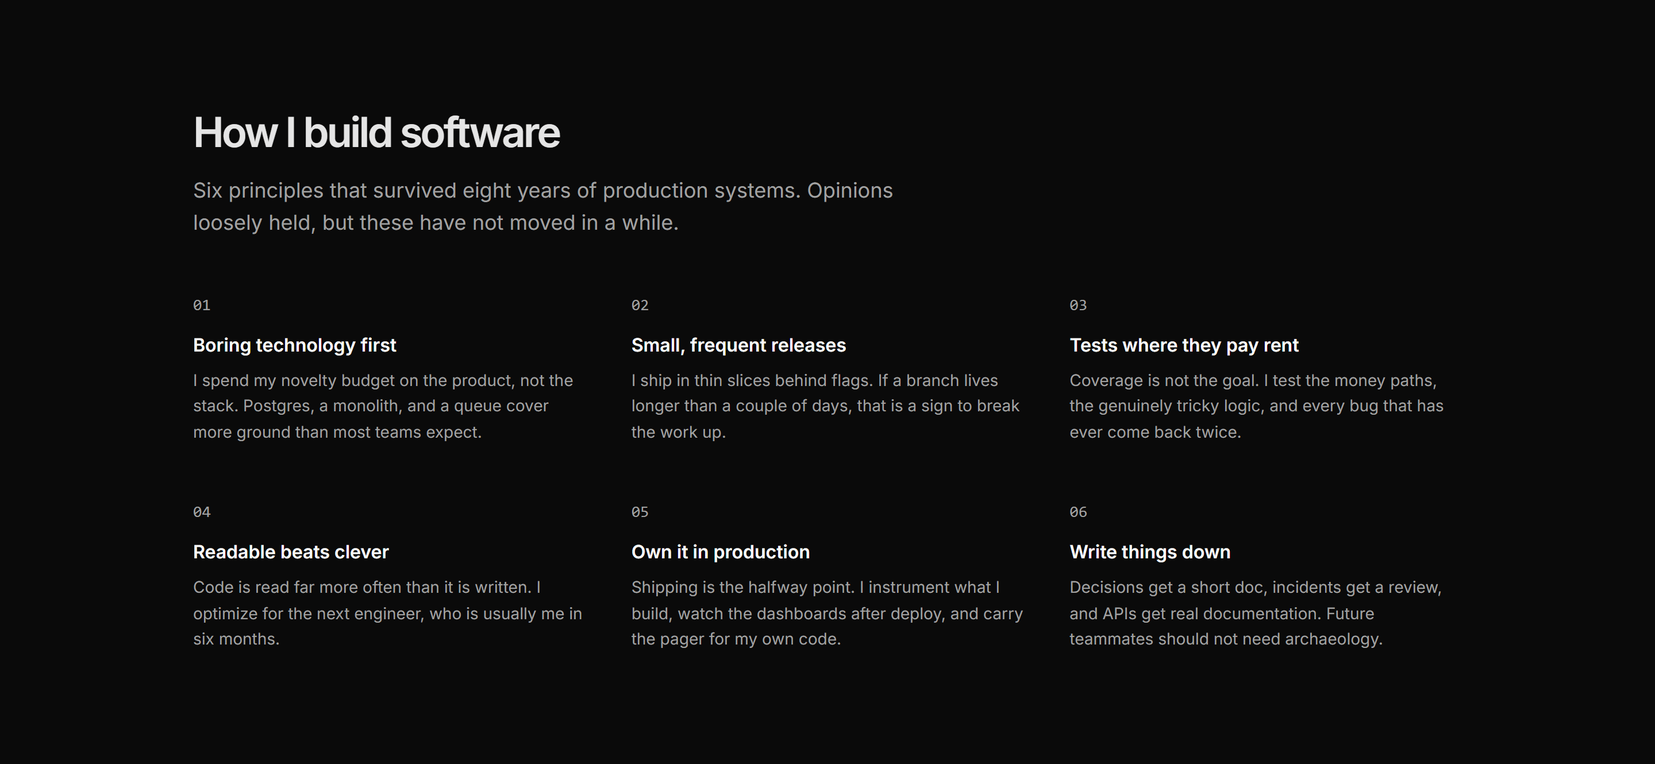The height and width of the screenshot is (764, 1655).
Task: Select the "Boring technology first" title
Action: coord(295,345)
